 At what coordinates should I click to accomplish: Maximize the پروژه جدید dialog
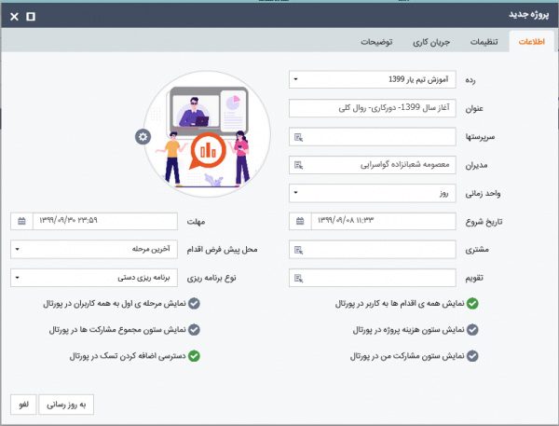[x=31, y=17]
